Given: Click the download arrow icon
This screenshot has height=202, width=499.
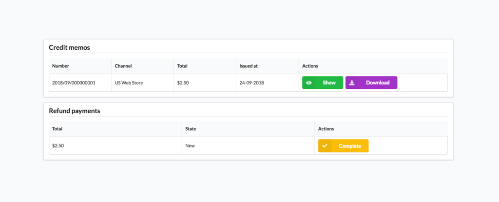Looking at the screenshot, I should [x=352, y=82].
